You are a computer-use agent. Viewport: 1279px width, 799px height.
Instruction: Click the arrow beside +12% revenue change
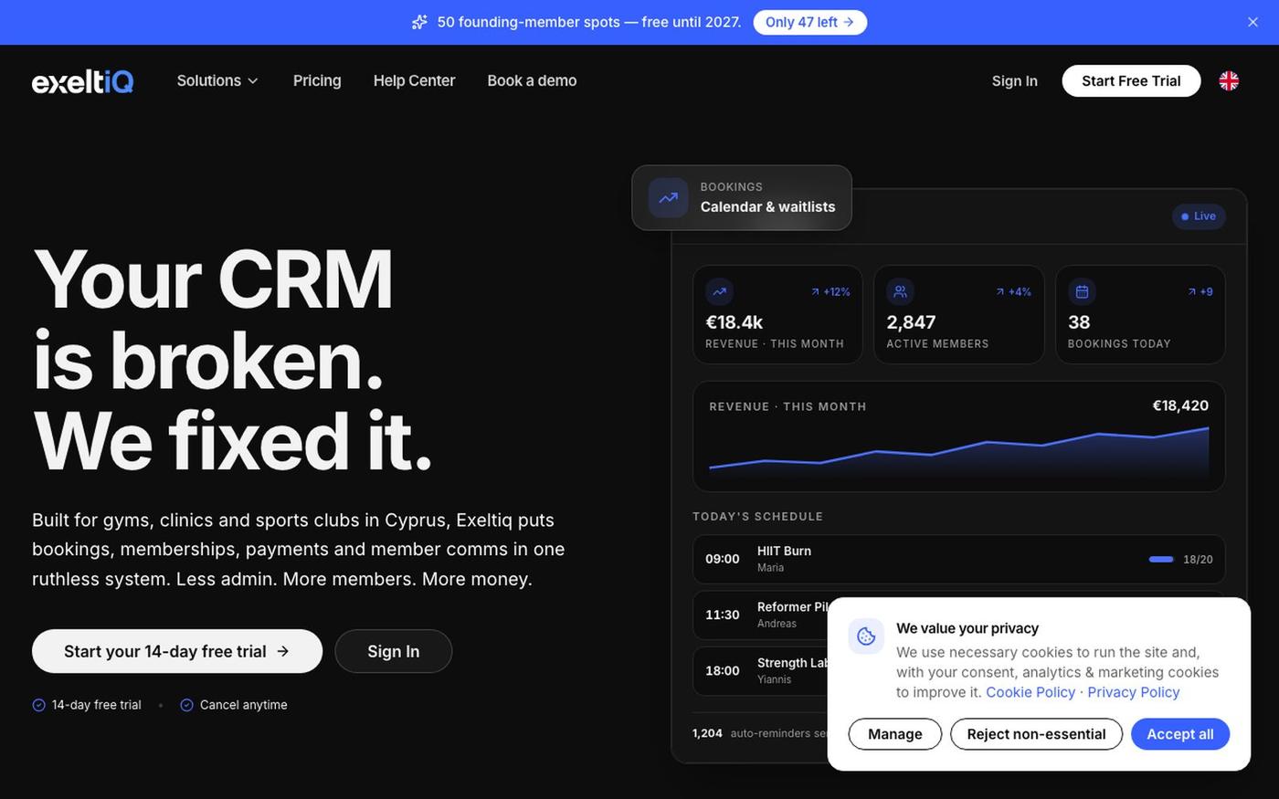click(815, 292)
